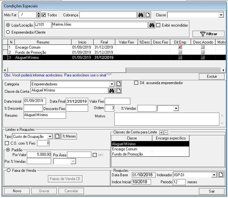
Task: Click new page icon beside Categoria
Action: click(x=118, y=84)
